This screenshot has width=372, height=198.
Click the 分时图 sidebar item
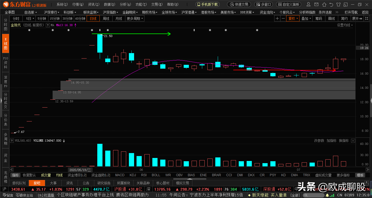click(5, 25)
